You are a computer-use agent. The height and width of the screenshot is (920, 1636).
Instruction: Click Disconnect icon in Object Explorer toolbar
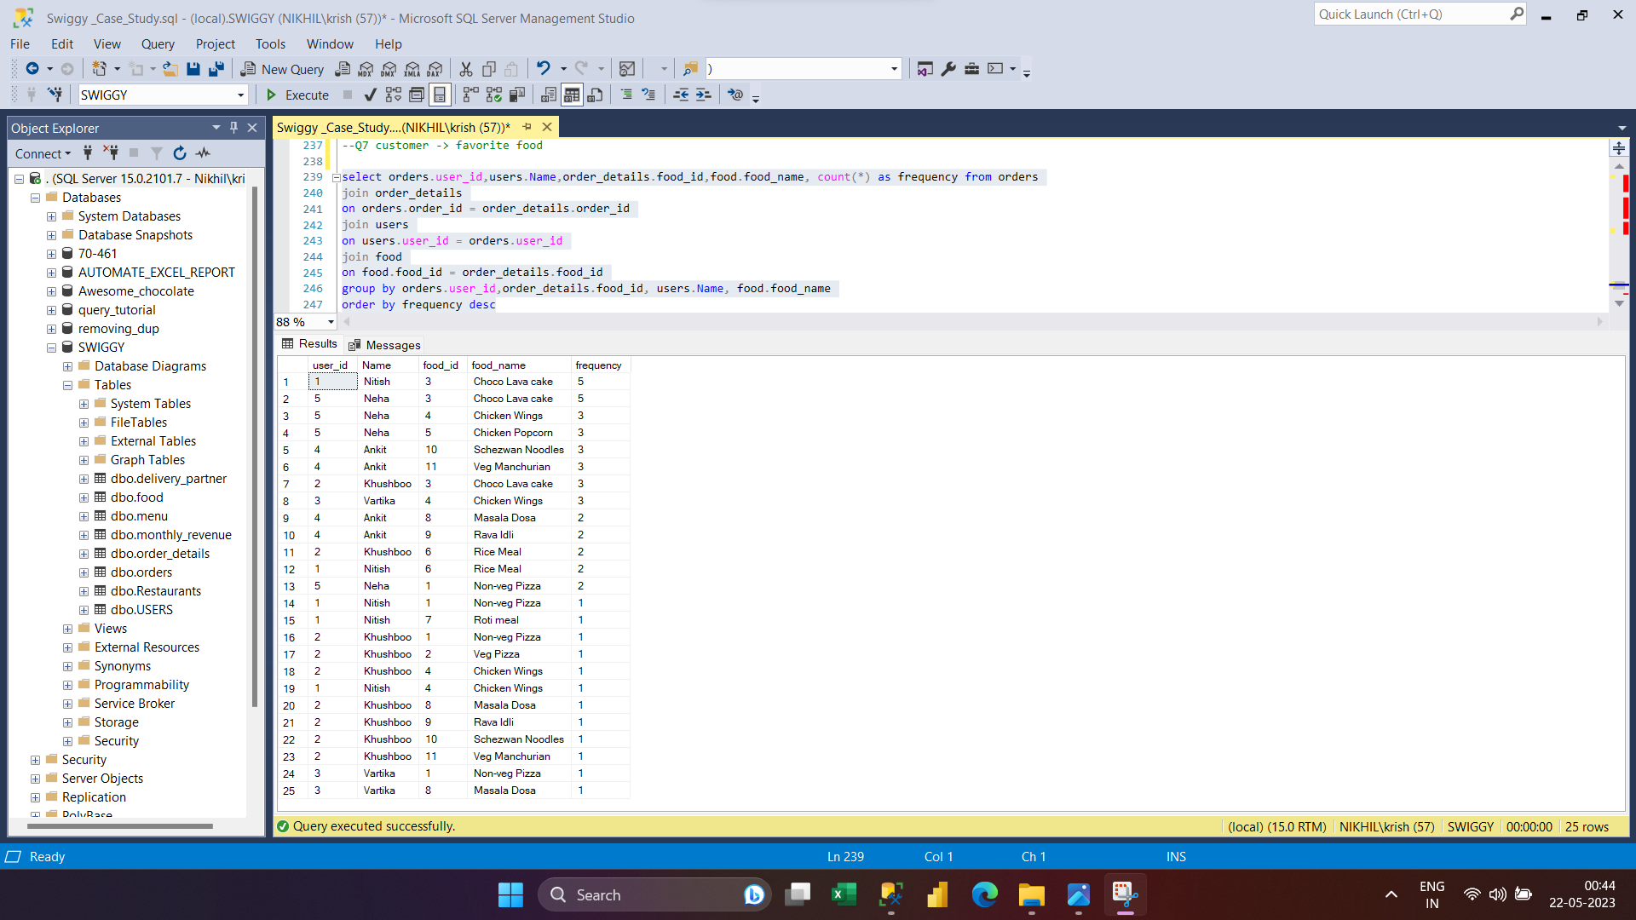coord(111,153)
